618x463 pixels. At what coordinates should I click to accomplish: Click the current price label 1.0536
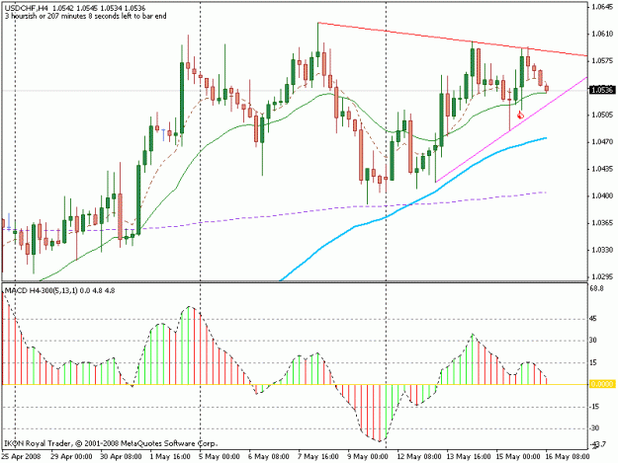tap(602, 90)
